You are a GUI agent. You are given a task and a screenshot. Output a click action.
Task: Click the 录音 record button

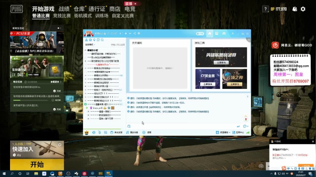(147, 133)
